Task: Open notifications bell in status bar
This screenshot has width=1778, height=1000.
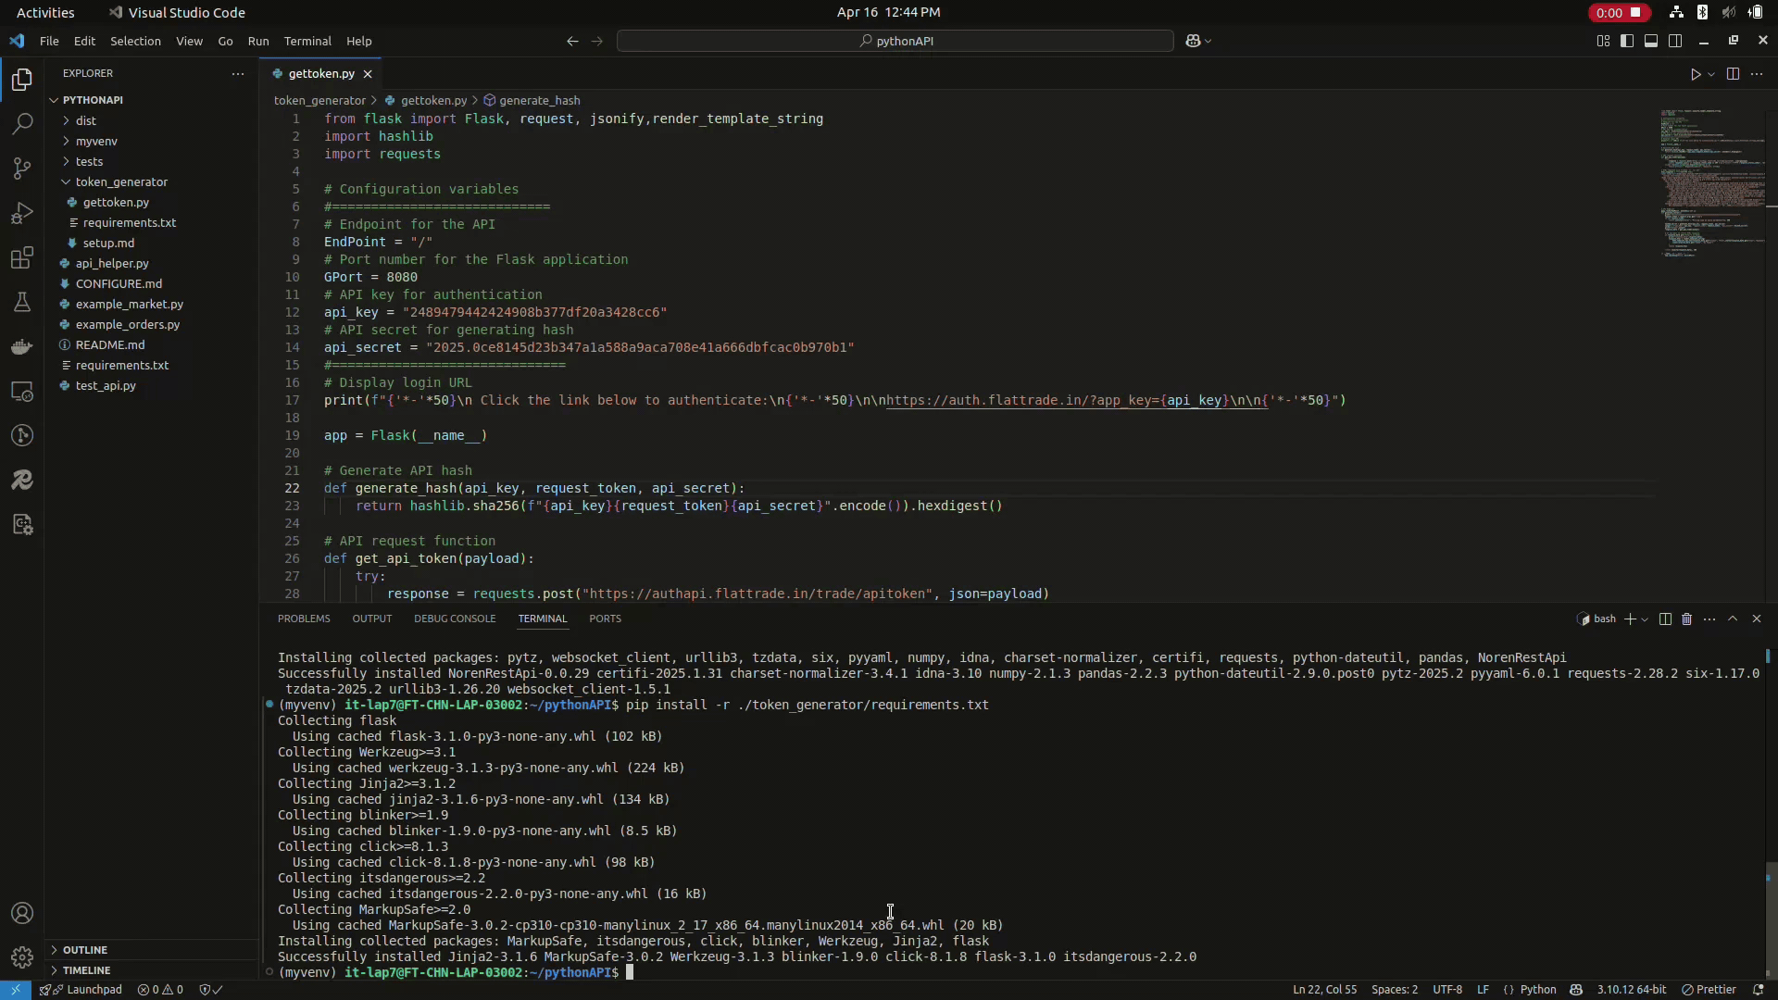Action: [1758, 990]
